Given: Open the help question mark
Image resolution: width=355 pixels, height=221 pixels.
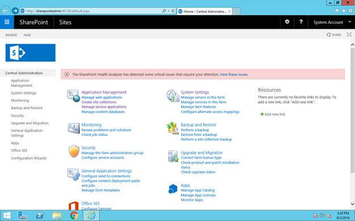Looking at the screenshot, I should (300, 22).
